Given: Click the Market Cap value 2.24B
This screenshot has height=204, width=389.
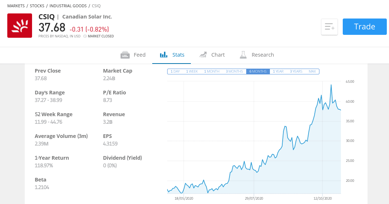Looking at the screenshot, I should 109,78.
